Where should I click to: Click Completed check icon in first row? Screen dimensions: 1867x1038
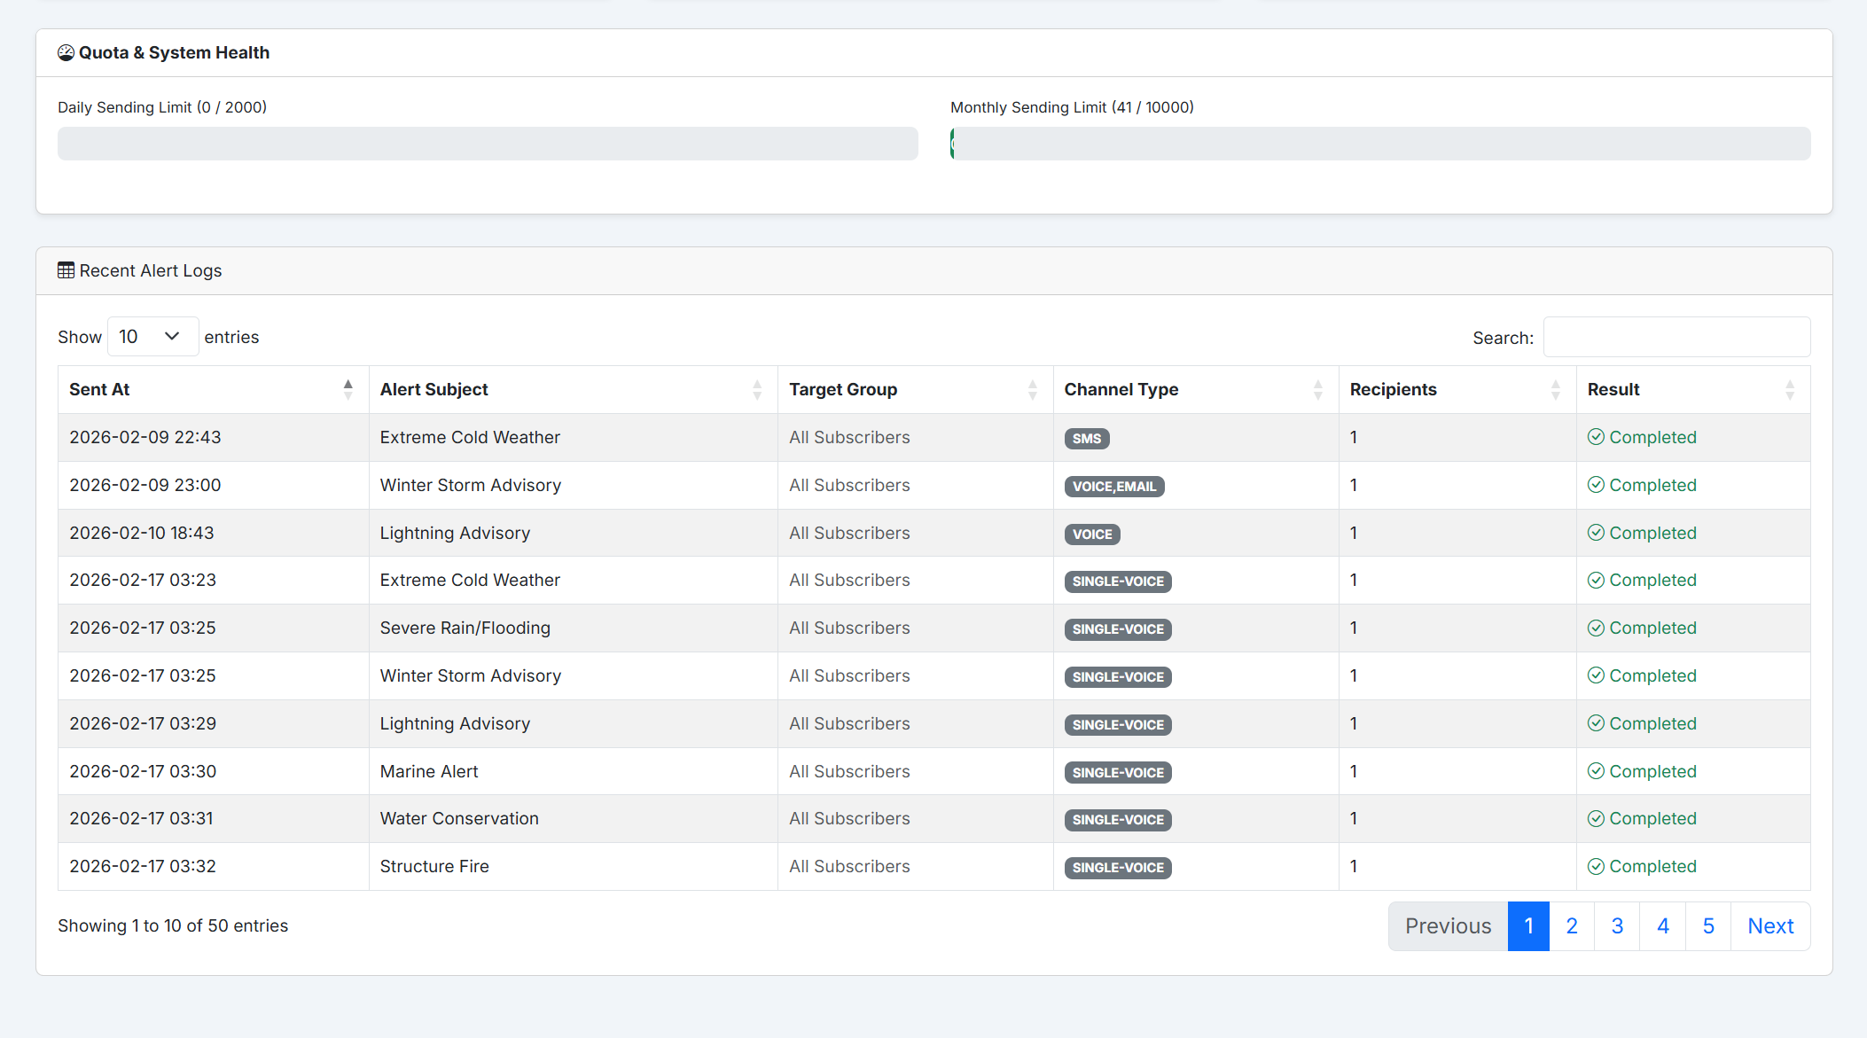(1596, 437)
